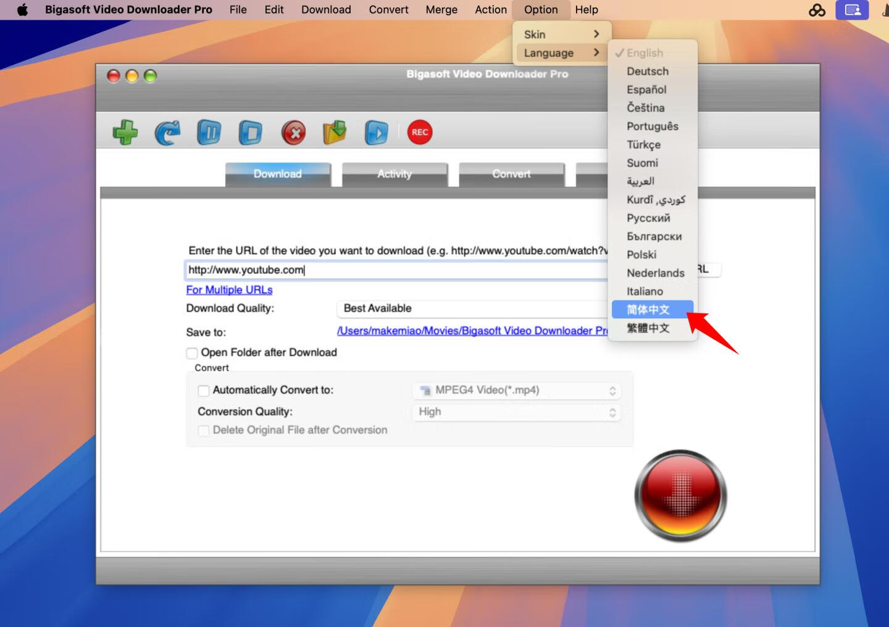Open the Download Quality Best Available dropdown

click(472, 309)
